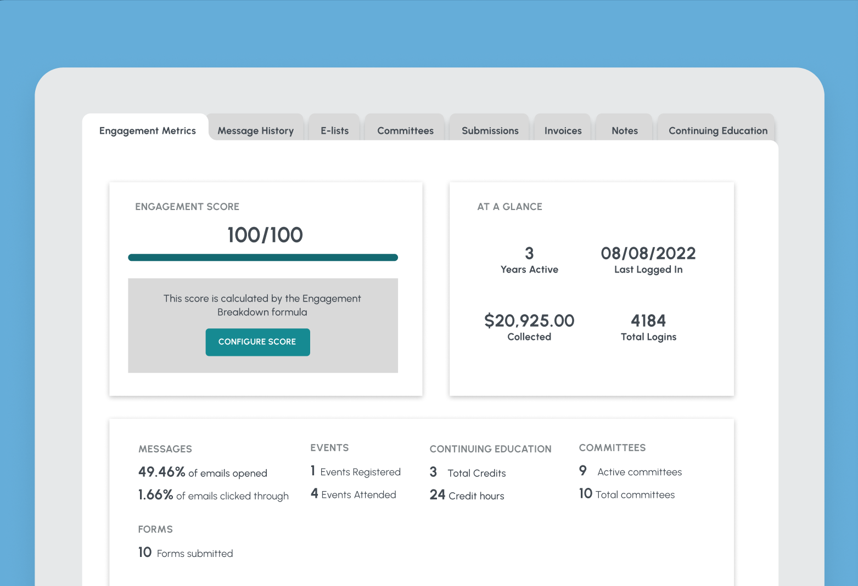Click the 100/100 engagement score value

click(x=265, y=235)
